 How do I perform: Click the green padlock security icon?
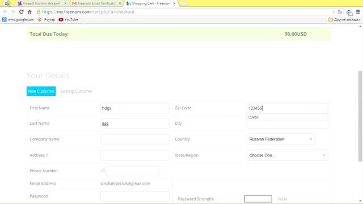tap(39, 12)
